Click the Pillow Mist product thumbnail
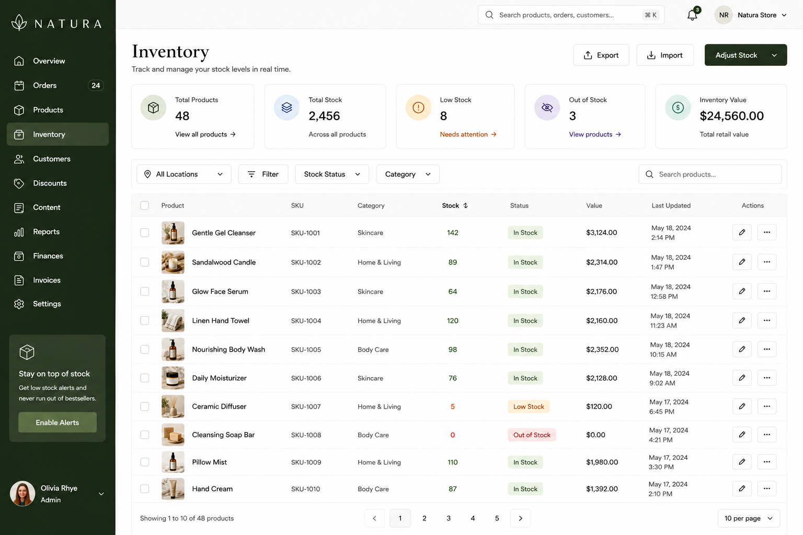 tap(173, 462)
